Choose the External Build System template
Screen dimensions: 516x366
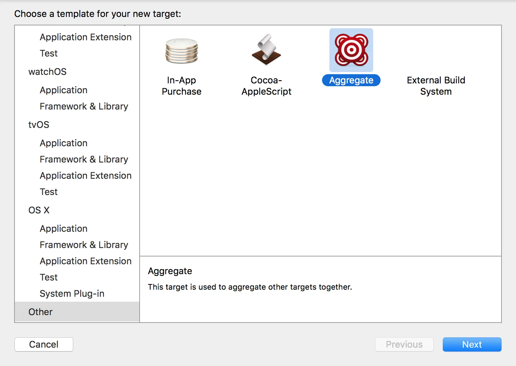tap(436, 86)
